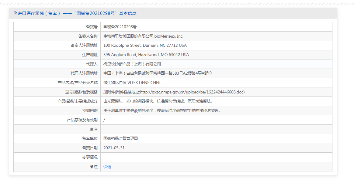Click the document icon in the header

(15, 13)
